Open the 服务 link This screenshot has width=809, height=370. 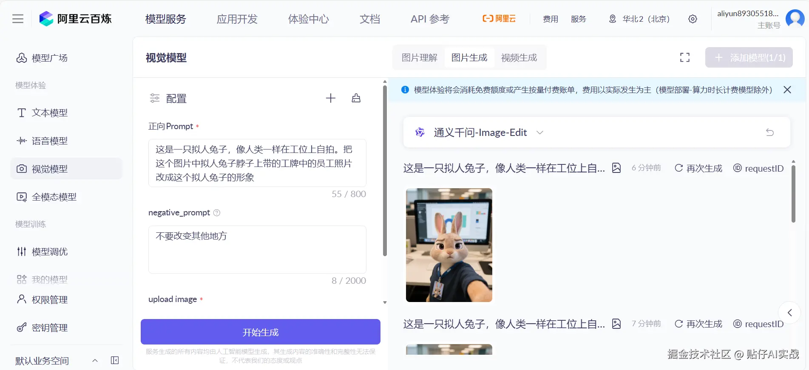tap(579, 19)
